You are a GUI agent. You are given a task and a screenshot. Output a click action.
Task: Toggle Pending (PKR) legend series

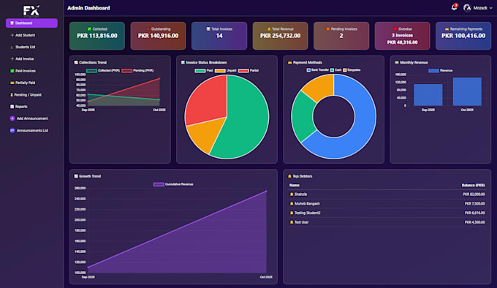(137, 71)
